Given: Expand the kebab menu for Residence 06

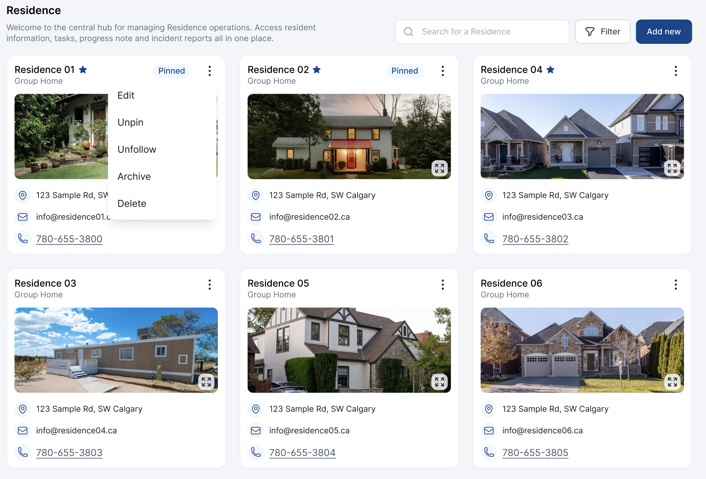Looking at the screenshot, I should coord(676,285).
